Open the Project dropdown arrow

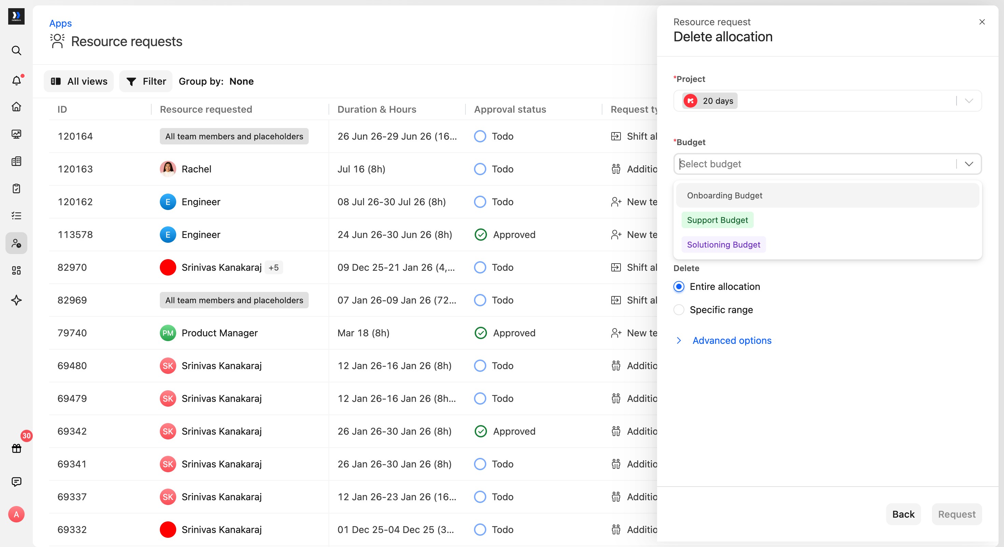point(969,101)
